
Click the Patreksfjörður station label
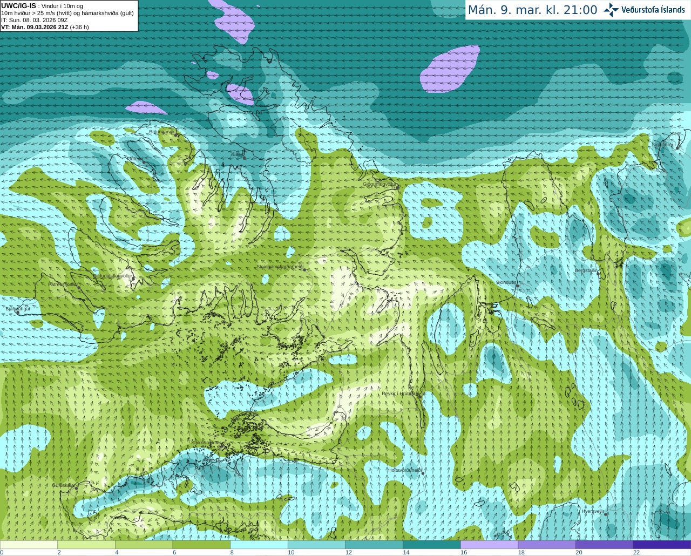click(x=63, y=284)
